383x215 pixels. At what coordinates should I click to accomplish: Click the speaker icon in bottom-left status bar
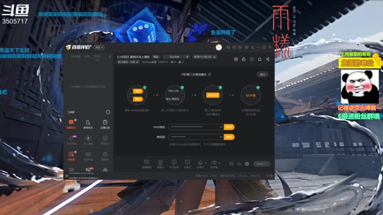click(x=67, y=176)
